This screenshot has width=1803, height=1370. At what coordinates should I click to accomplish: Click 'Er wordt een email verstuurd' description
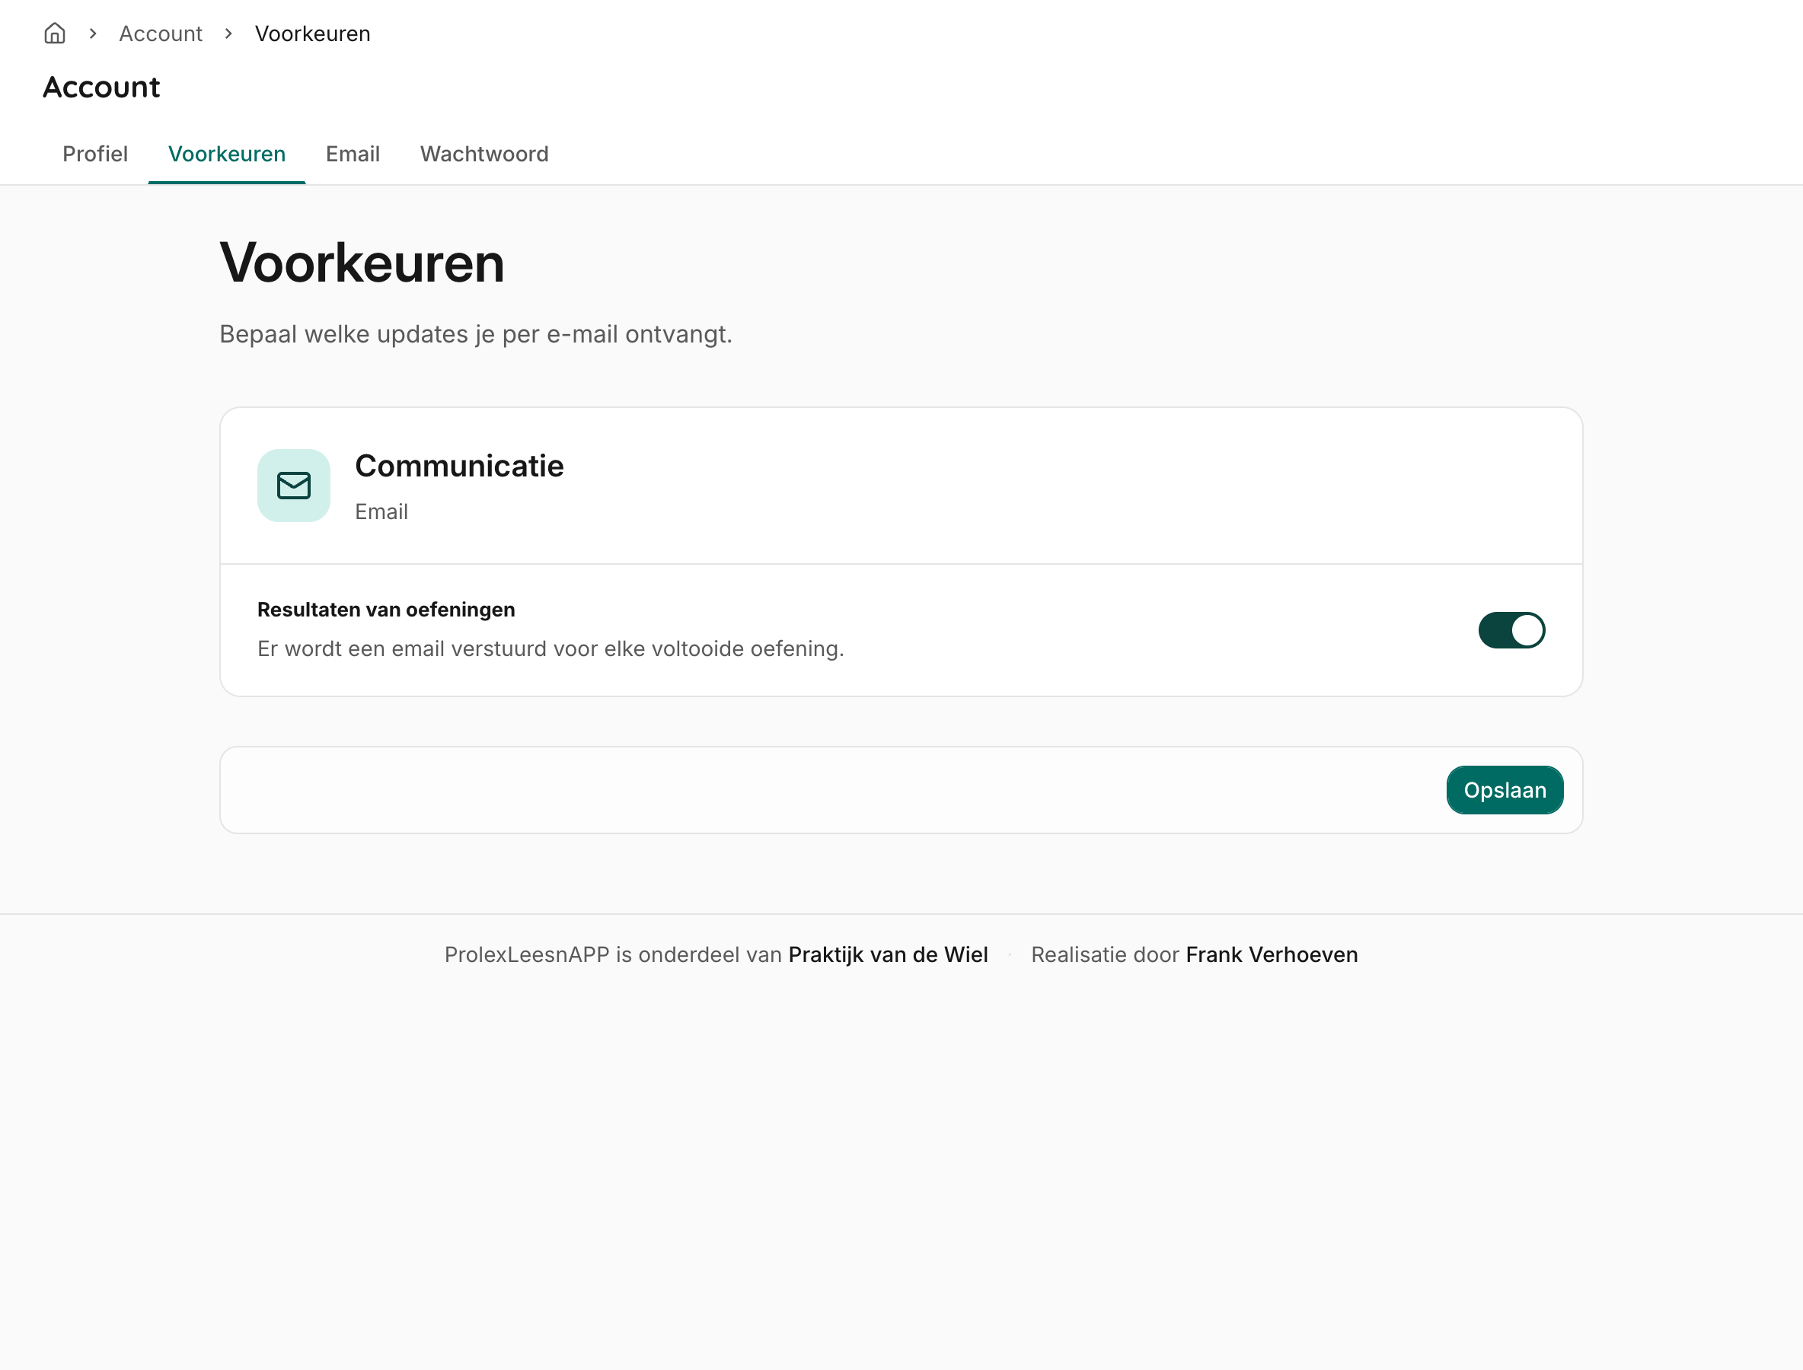point(550,648)
